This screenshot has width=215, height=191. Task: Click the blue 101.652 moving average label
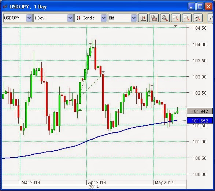click(200, 121)
